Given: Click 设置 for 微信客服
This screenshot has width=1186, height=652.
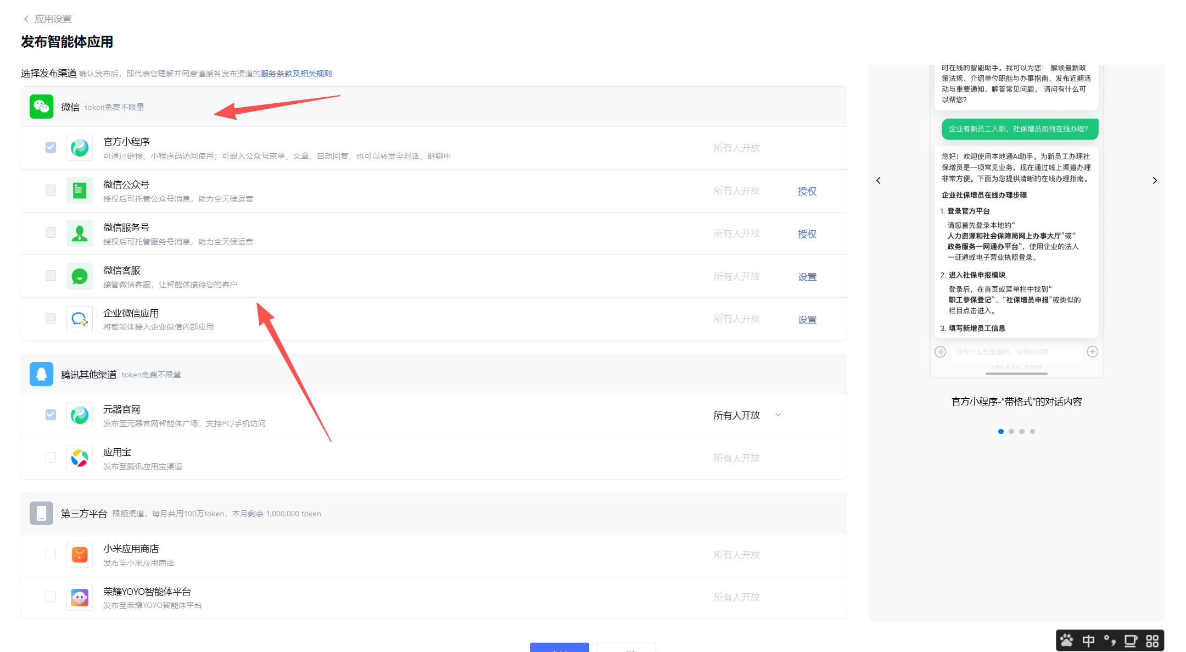Looking at the screenshot, I should click(807, 277).
